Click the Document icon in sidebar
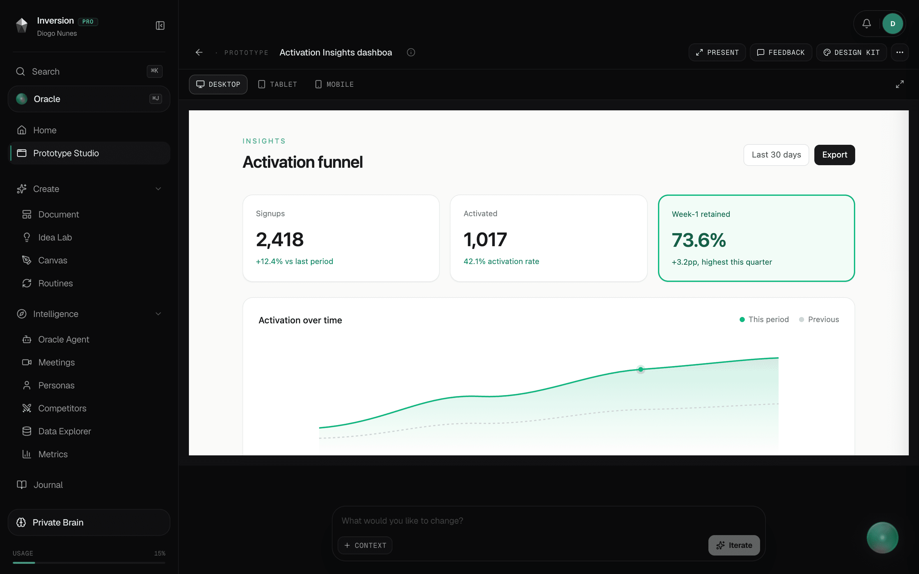This screenshot has height=574, width=919. pyautogui.click(x=26, y=215)
